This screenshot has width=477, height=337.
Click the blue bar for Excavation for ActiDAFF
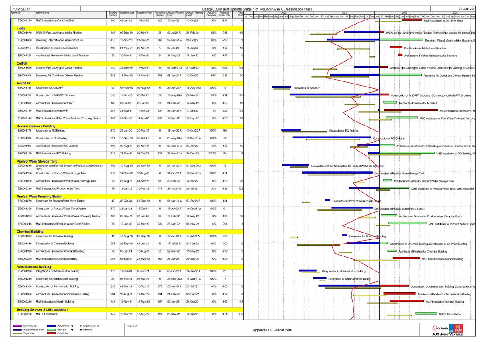pyautogui.click(x=281, y=87)
